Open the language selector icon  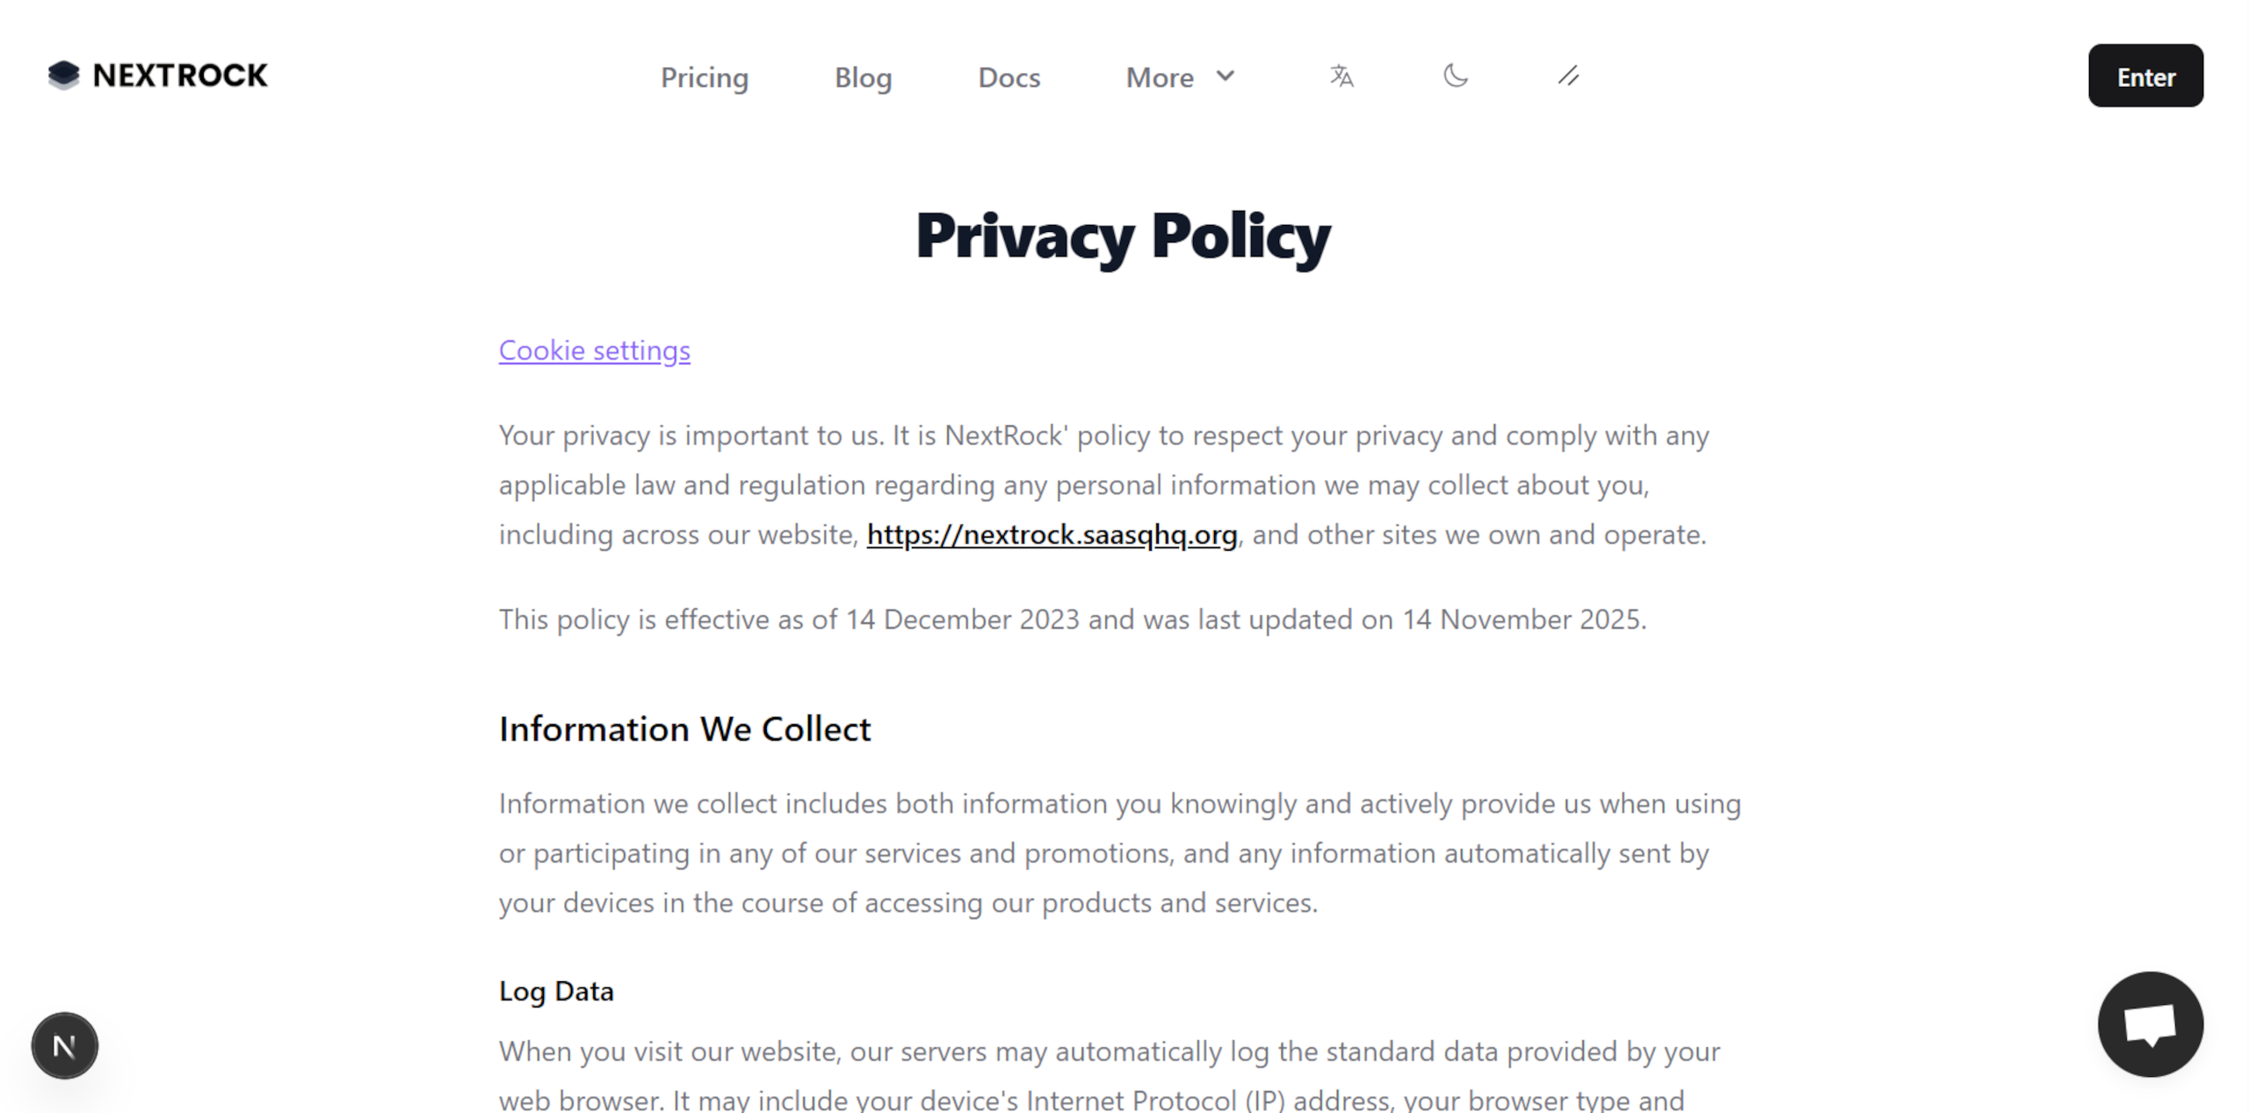[x=1341, y=76]
